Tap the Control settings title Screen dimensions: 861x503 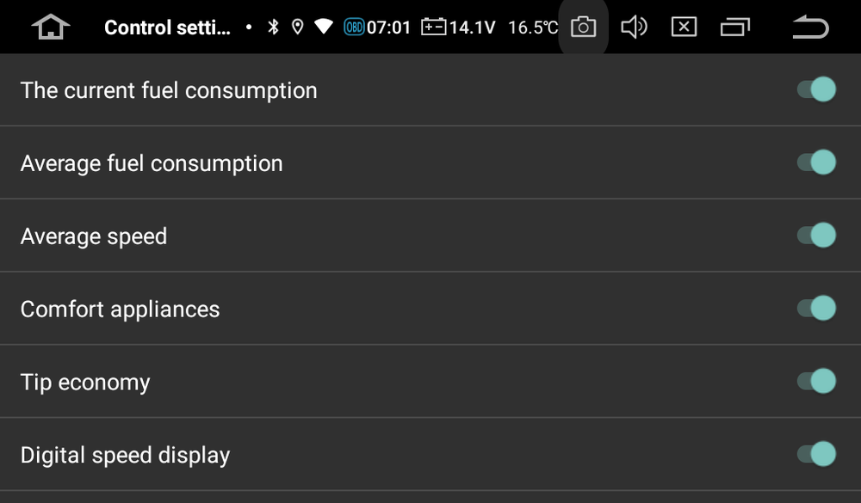(x=167, y=27)
